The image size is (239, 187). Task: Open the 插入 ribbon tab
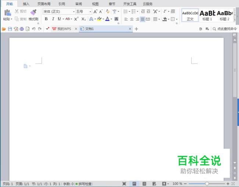[x=26, y=4]
